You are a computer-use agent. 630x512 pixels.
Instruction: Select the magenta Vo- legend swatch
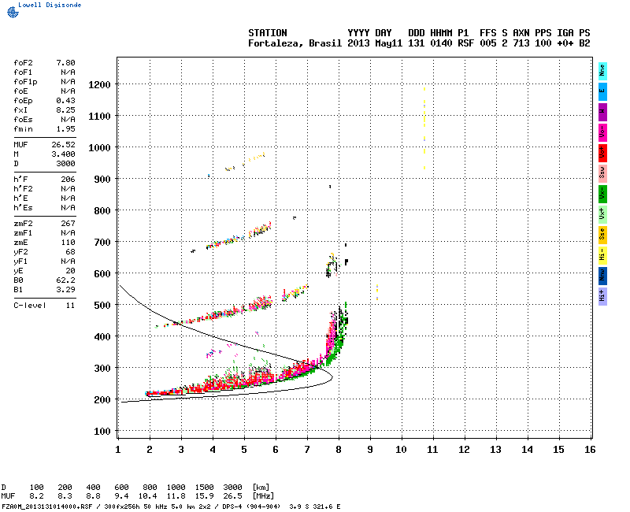(602, 132)
